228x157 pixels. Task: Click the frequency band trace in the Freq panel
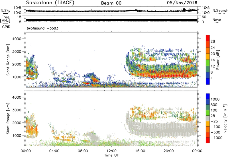111,20
